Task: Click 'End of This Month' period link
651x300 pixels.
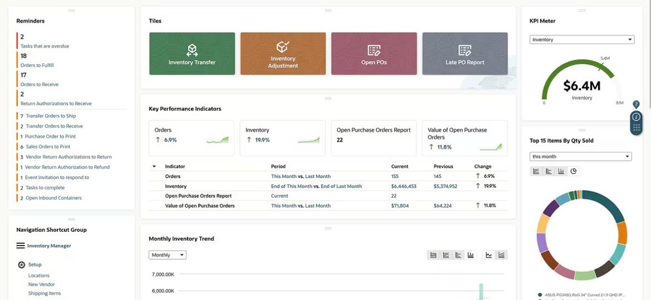Action: (292, 187)
